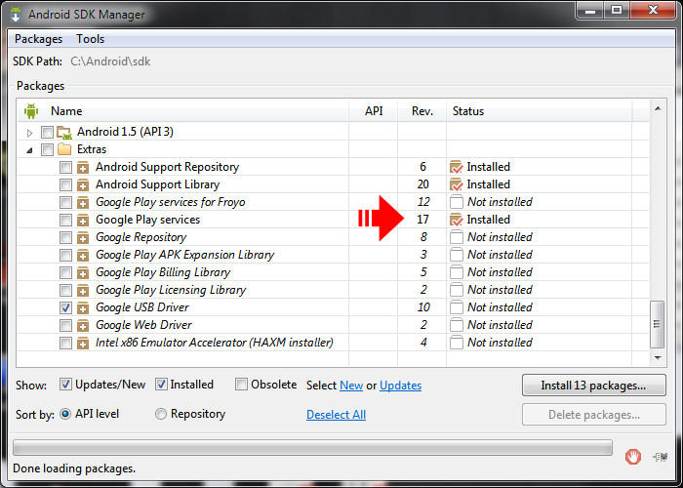Screen dimensions: 683x488
Task: Expand the Android 1.5 (API 3) node
Action: 29,133
